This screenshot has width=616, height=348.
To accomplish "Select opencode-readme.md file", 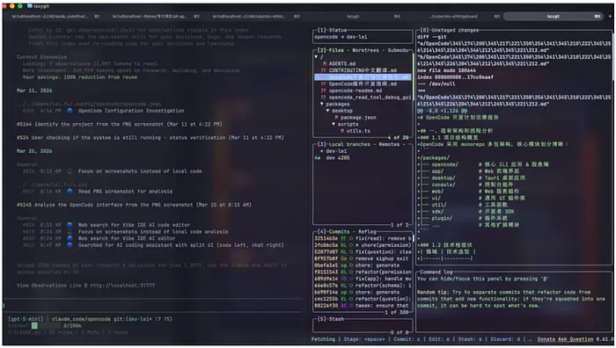I will 356,91.
